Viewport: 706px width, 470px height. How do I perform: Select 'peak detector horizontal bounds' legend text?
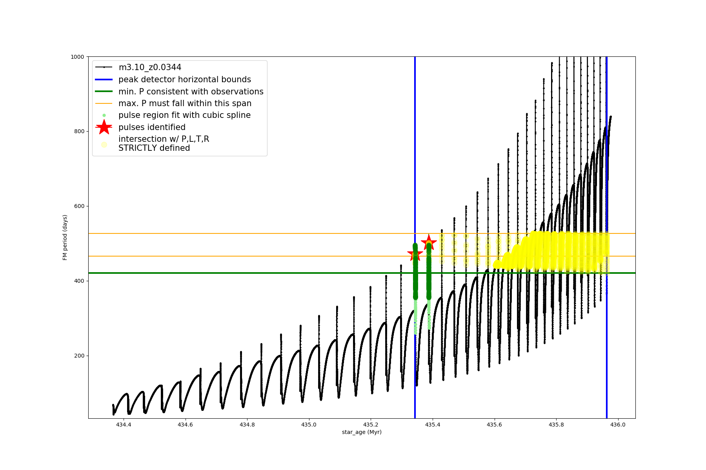185,80
